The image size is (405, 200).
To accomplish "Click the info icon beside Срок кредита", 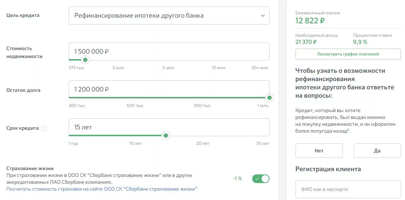I will pos(44,128).
